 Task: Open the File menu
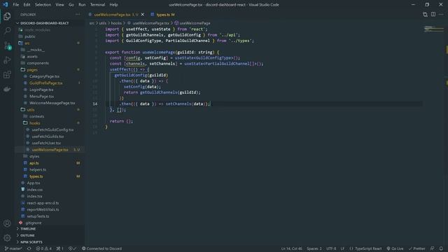[x=16, y=5]
